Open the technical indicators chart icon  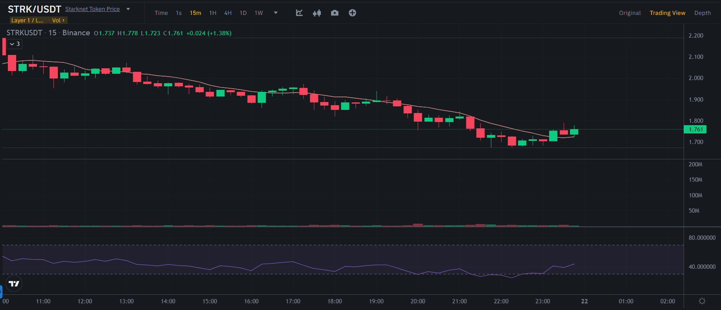[x=299, y=13]
